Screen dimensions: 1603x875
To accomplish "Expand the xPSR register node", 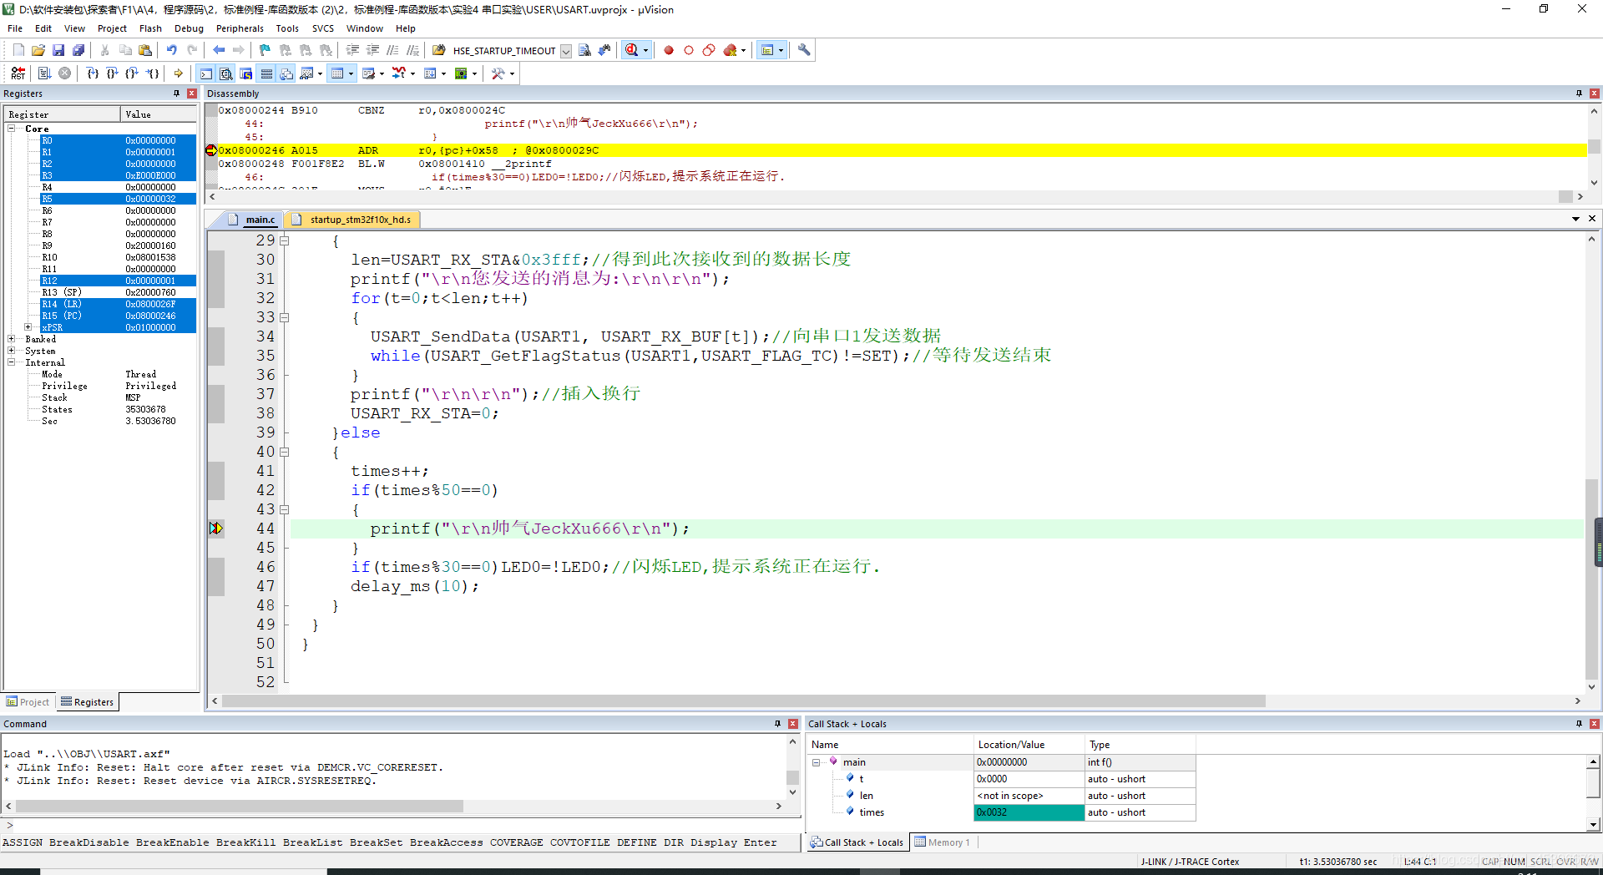I will 28,327.
